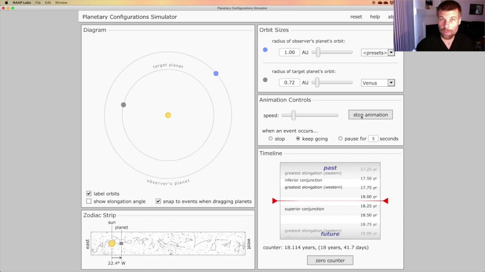This screenshot has width=485, height=272.
Task: Adjust the animation speed slider
Action: [294, 116]
